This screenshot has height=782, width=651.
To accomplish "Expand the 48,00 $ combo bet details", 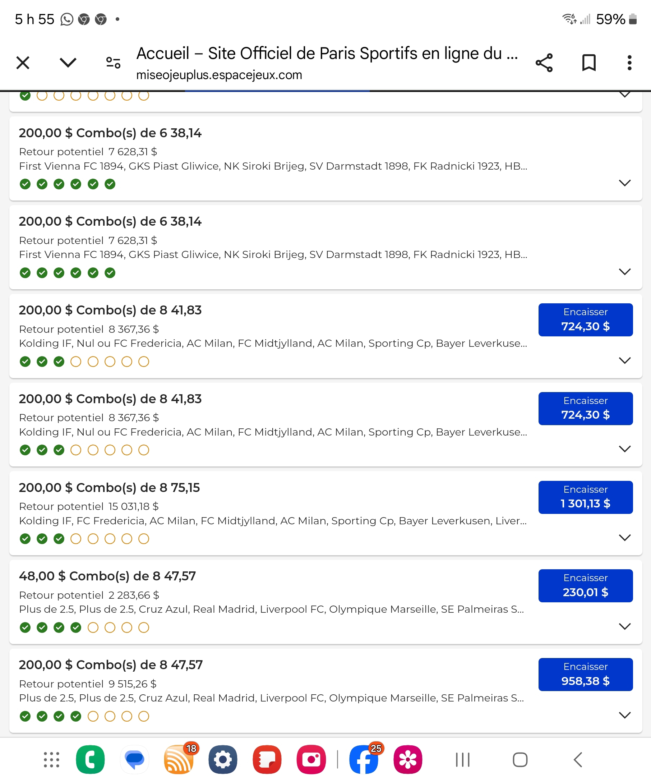I will coord(624,626).
